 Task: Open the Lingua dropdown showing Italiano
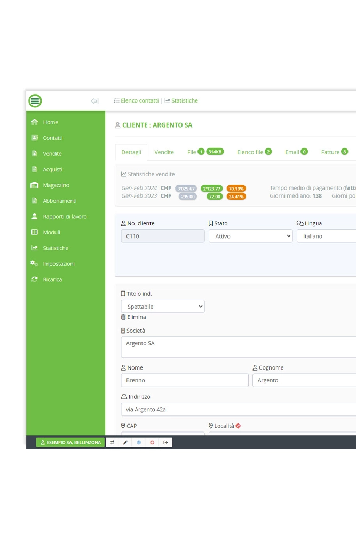point(326,236)
